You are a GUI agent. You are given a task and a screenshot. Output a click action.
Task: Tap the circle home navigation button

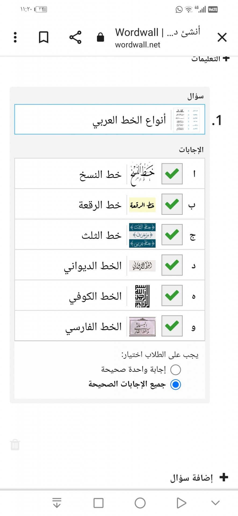click(x=140, y=503)
